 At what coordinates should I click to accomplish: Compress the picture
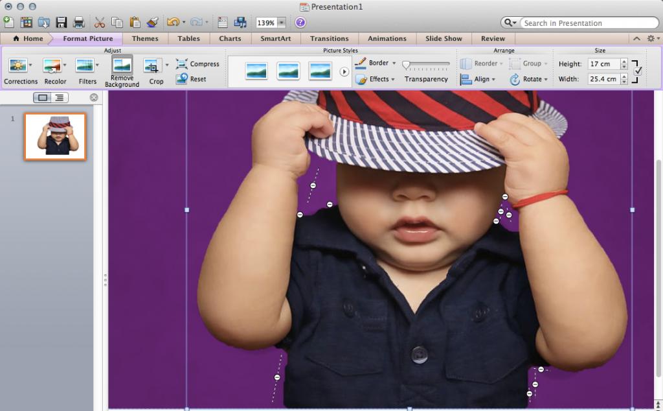pos(197,64)
